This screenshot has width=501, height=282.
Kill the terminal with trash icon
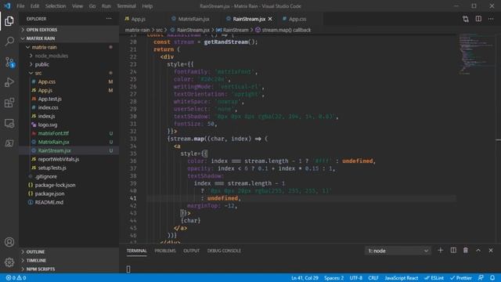tap(466, 251)
